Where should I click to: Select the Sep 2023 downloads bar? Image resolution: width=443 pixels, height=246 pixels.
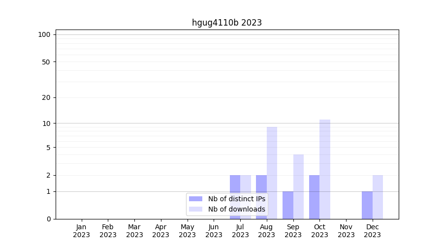coord(298,186)
